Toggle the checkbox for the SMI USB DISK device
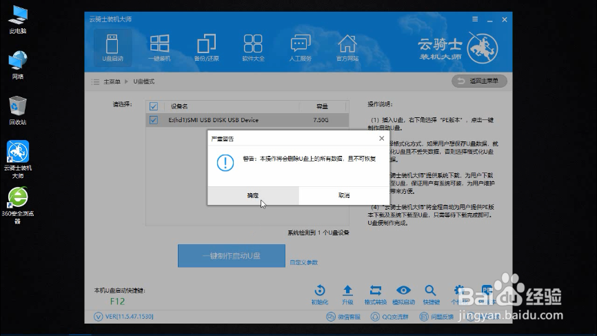 pos(154,120)
